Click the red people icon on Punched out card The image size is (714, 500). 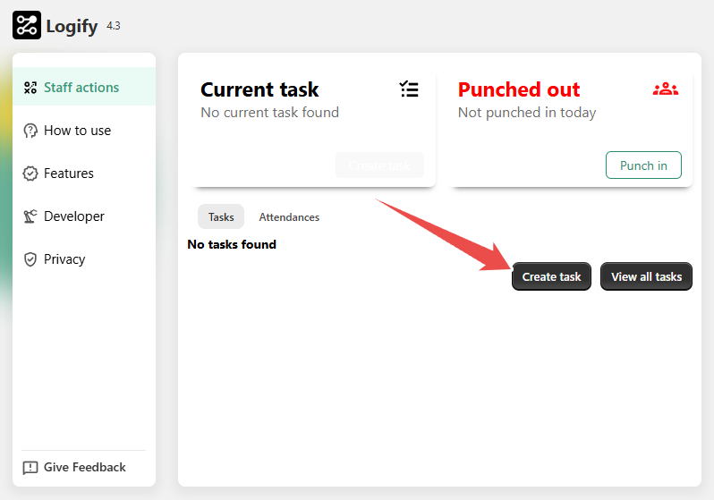point(666,89)
